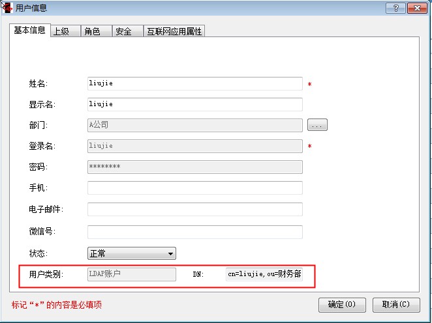Click the DN field with cn=liujie
The width and height of the screenshot is (432, 323).
[264, 274]
